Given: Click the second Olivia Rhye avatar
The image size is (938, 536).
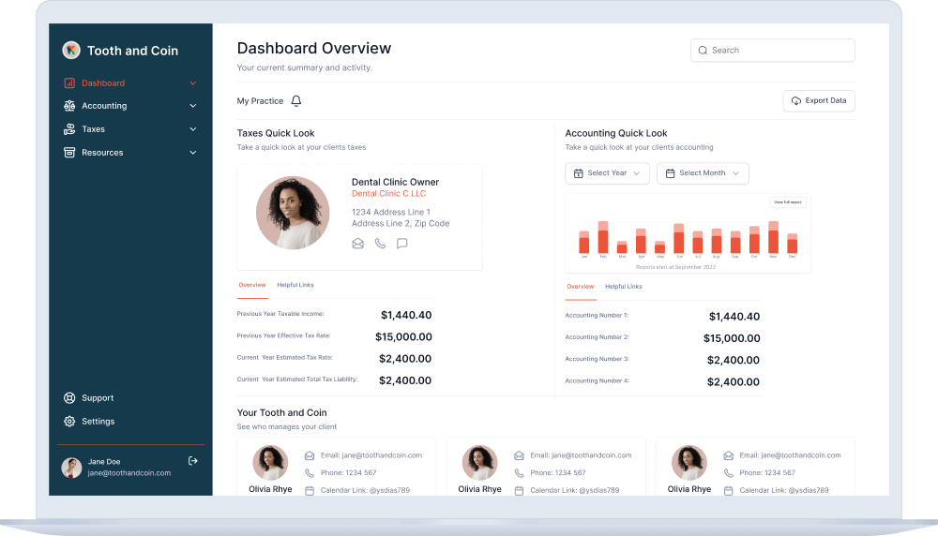Looking at the screenshot, I should pos(479,463).
